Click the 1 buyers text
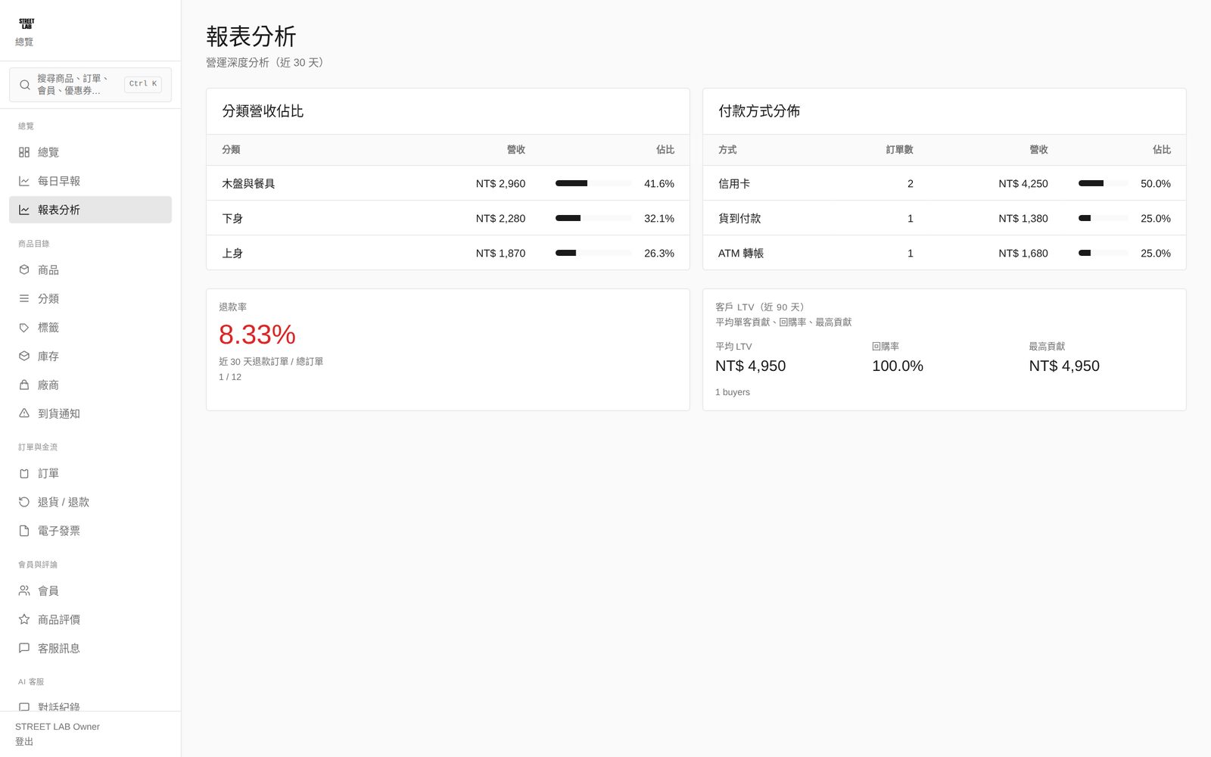The width and height of the screenshot is (1211, 757). (x=733, y=392)
